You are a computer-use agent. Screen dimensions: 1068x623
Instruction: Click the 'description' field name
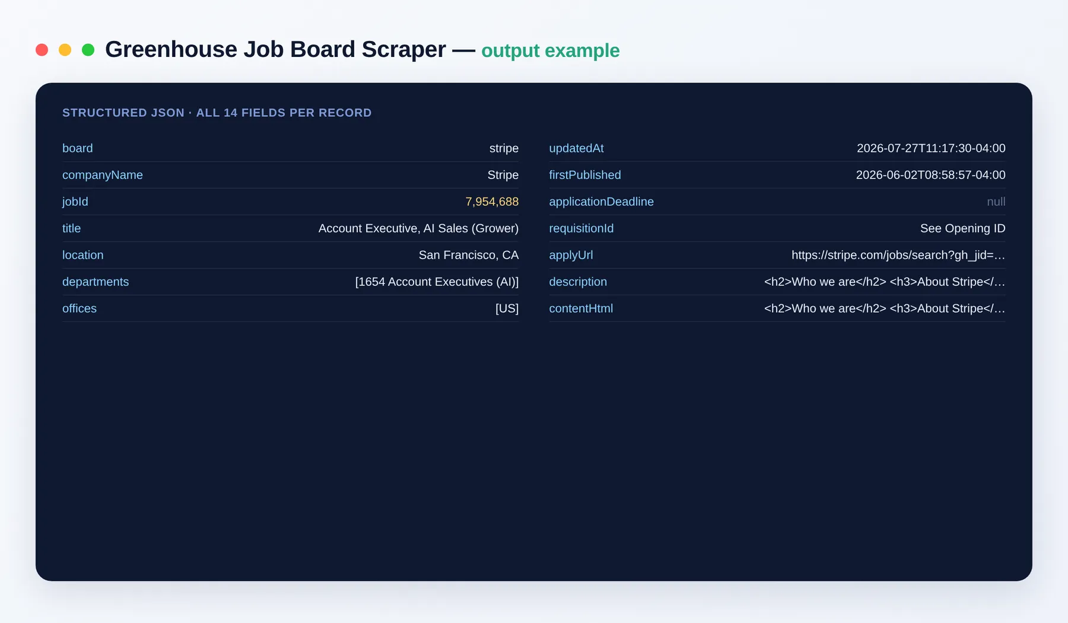point(578,282)
